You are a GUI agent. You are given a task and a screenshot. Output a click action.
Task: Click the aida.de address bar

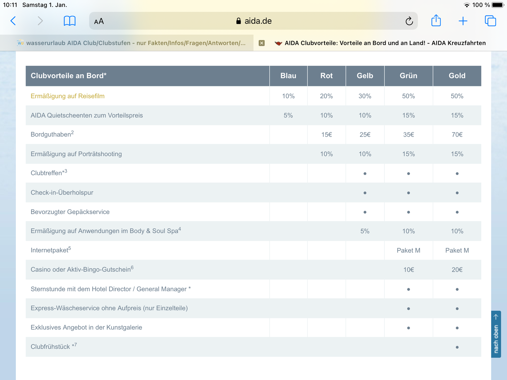click(253, 21)
